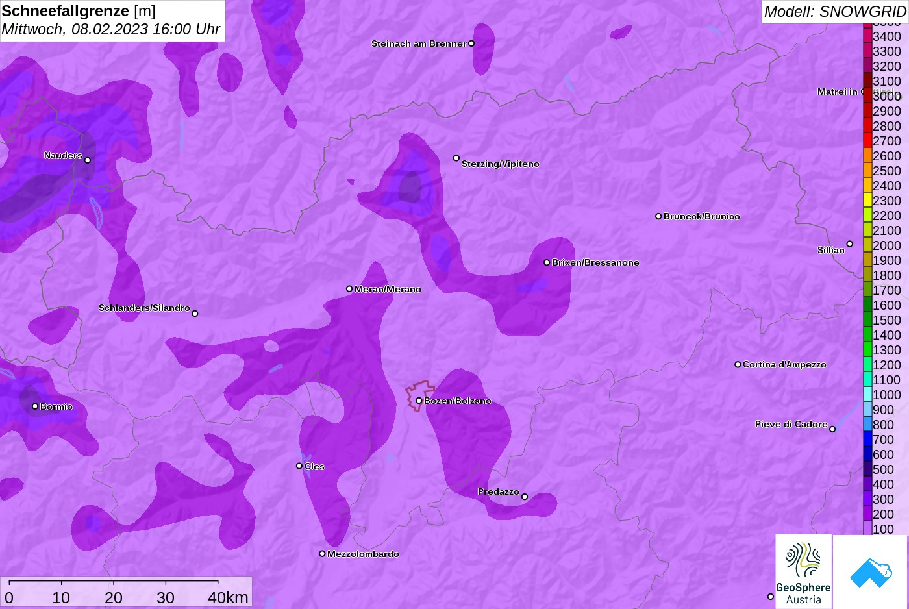
Task: Click the 2700 m red legend swatch
Action: pos(867,140)
